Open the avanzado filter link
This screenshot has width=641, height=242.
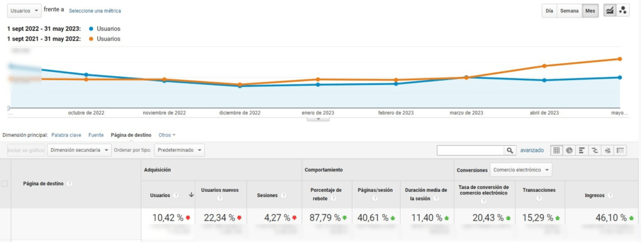(x=532, y=151)
